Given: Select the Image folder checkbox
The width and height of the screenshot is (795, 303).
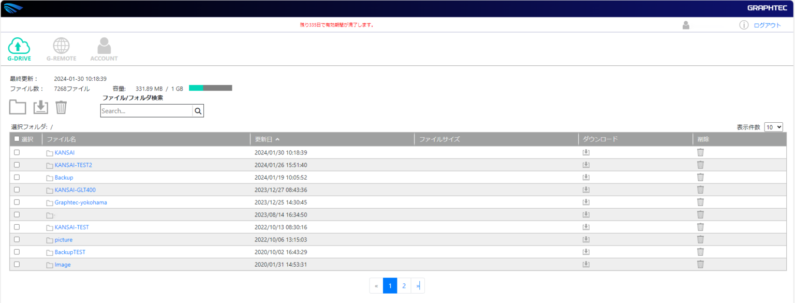Looking at the screenshot, I should (x=17, y=264).
